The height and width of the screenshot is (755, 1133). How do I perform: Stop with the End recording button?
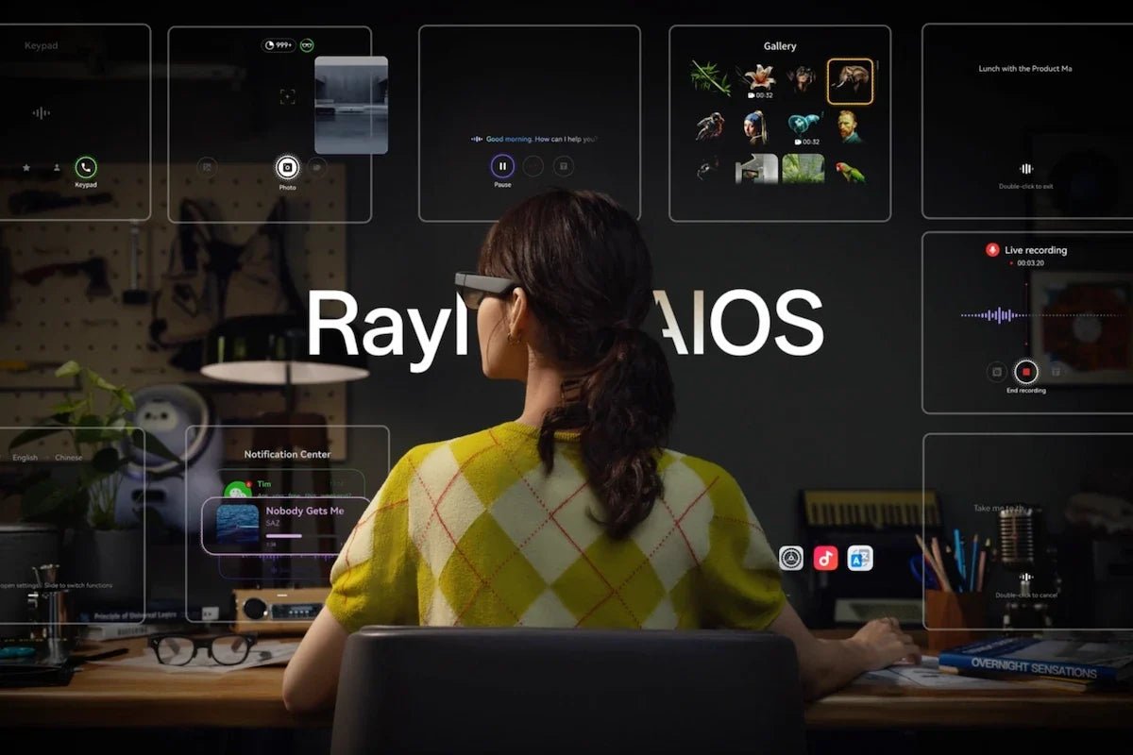coord(1026,372)
